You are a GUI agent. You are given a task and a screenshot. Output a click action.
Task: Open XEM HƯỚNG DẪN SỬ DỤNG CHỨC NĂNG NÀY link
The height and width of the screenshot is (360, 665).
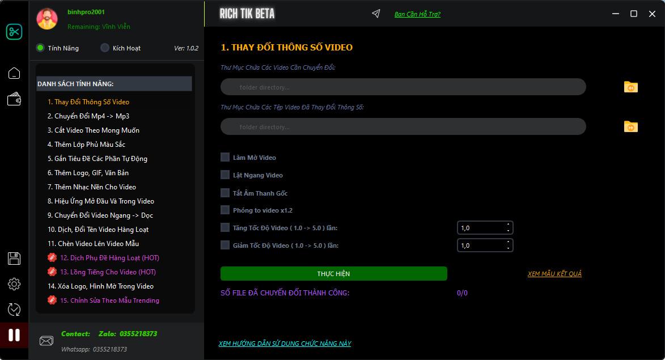point(285,344)
